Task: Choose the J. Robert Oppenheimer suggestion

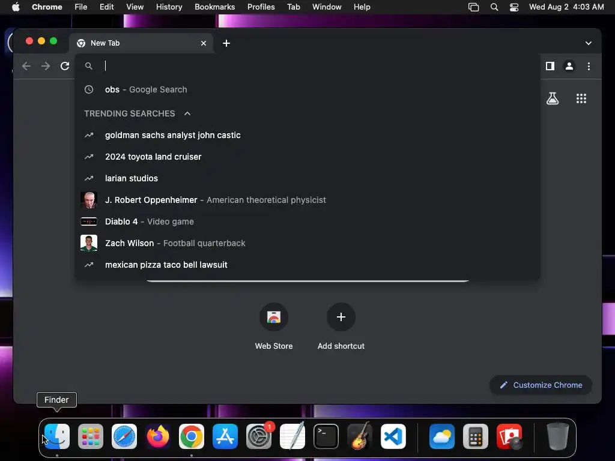Action: click(307, 199)
